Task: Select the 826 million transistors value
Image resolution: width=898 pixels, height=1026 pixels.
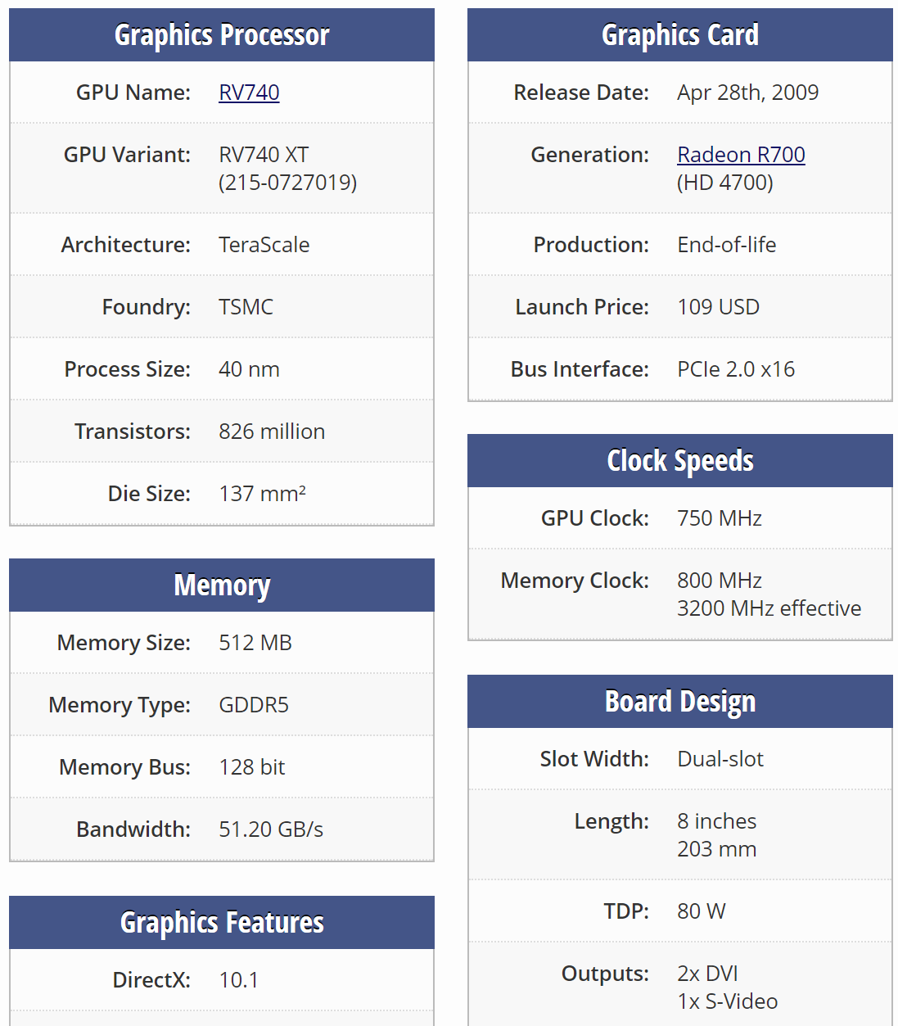Action: pos(272,432)
